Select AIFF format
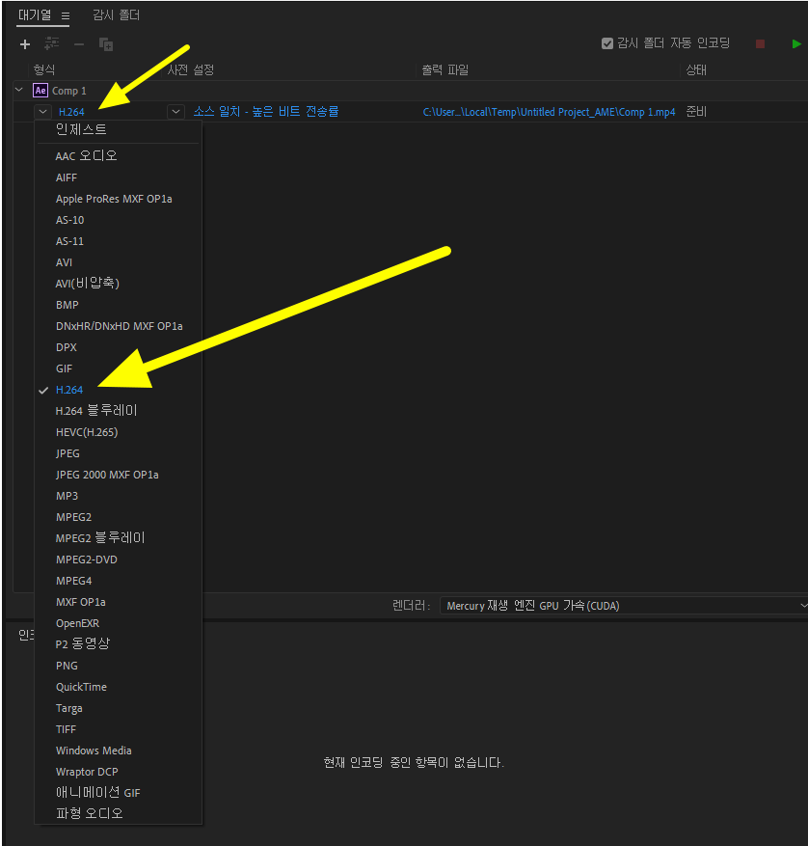The width and height of the screenshot is (808, 846). [119, 177]
